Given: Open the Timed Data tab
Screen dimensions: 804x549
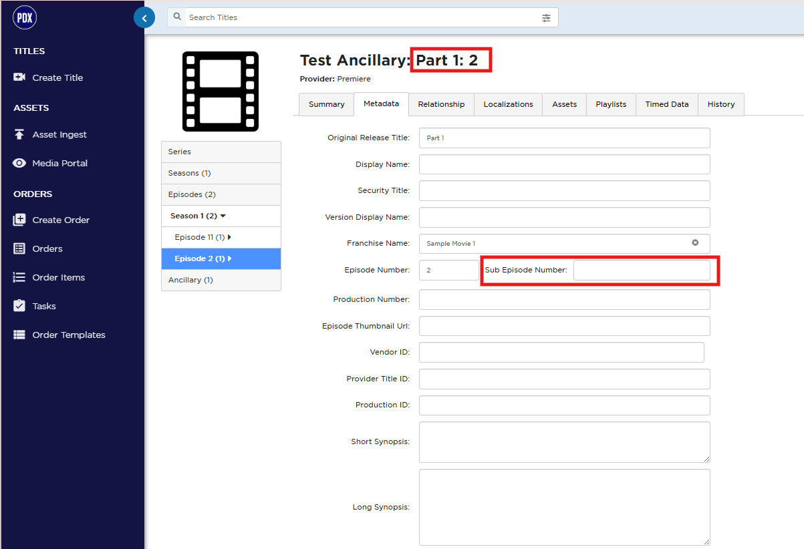Looking at the screenshot, I should coord(667,104).
